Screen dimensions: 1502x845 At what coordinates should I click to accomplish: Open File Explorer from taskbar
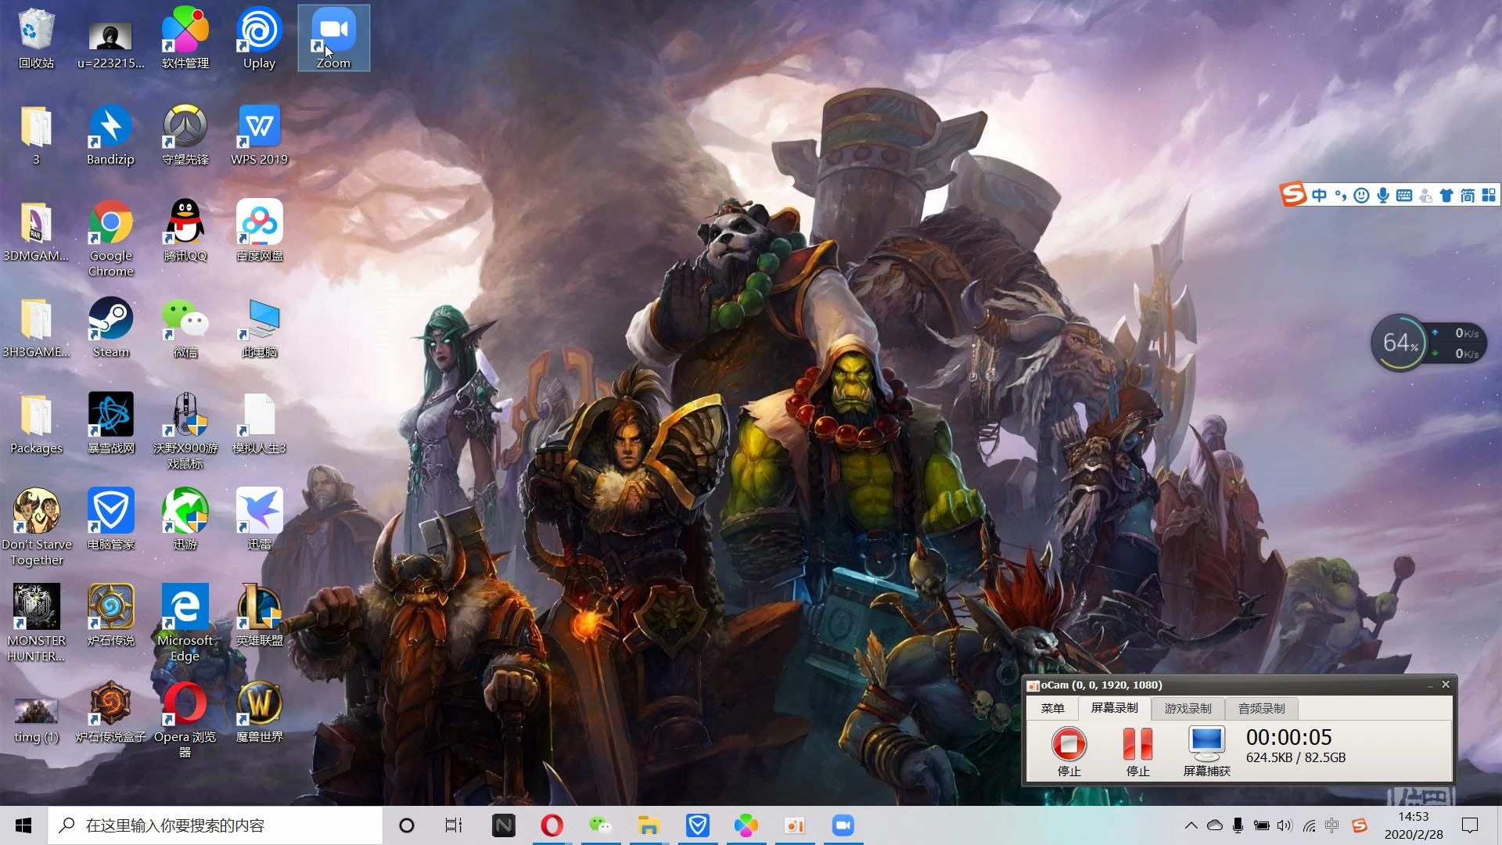pos(649,825)
